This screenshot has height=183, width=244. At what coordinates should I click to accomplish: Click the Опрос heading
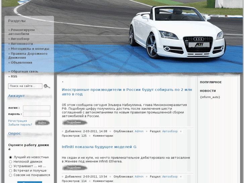click(x=14, y=134)
